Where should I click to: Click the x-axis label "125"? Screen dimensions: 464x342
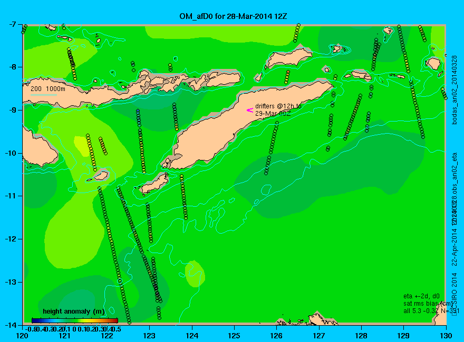(234, 336)
